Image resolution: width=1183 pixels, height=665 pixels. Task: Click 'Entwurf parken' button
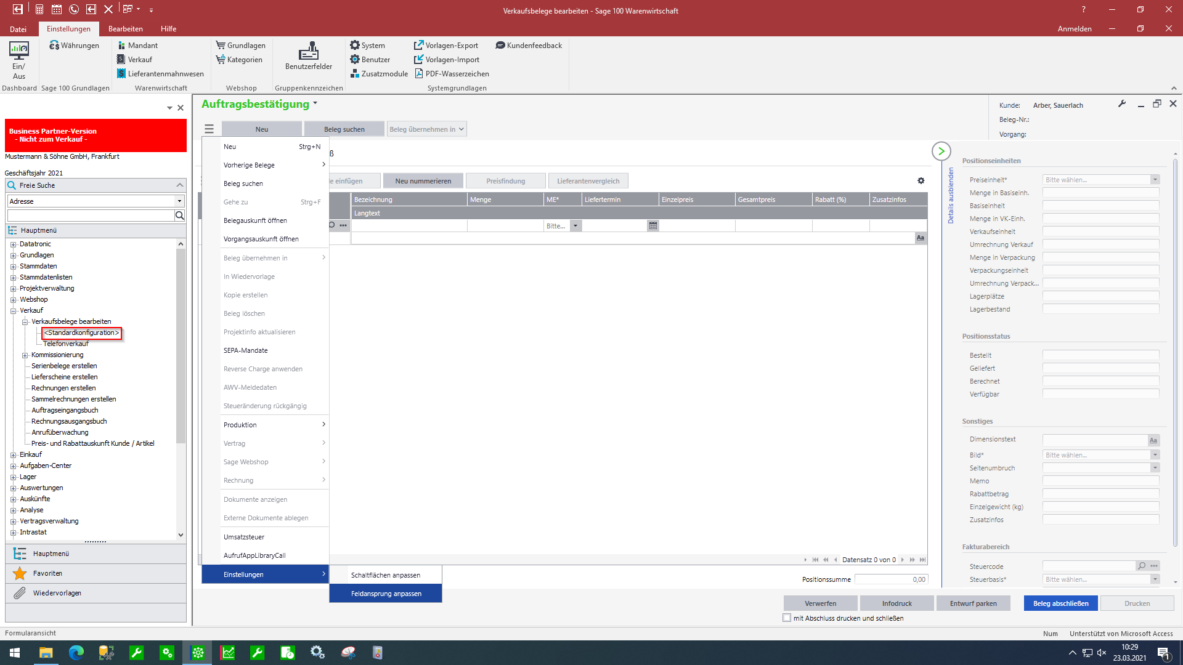click(973, 603)
